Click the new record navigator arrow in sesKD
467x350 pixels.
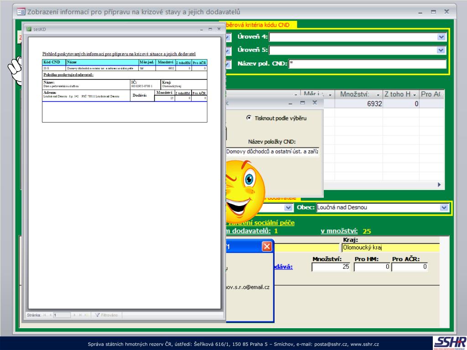[86, 315]
